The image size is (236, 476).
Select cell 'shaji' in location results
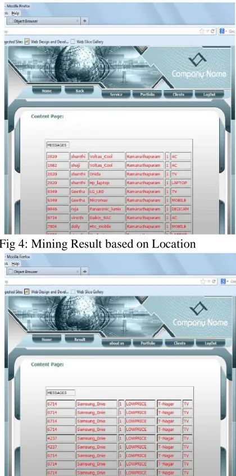click(79, 166)
